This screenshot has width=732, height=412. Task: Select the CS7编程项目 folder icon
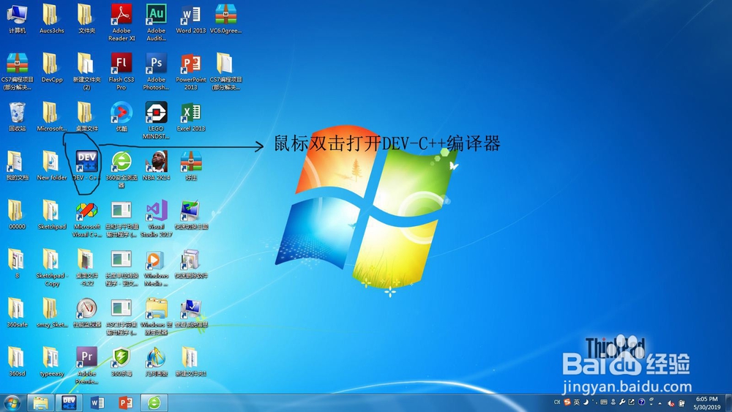click(x=225, y=72)
